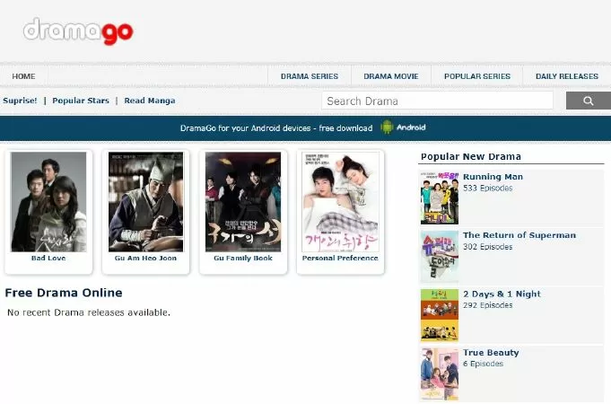611x404 pixels.
Task: Open the Bad Love poster thumbnail
Action: (x=48, y=202)
